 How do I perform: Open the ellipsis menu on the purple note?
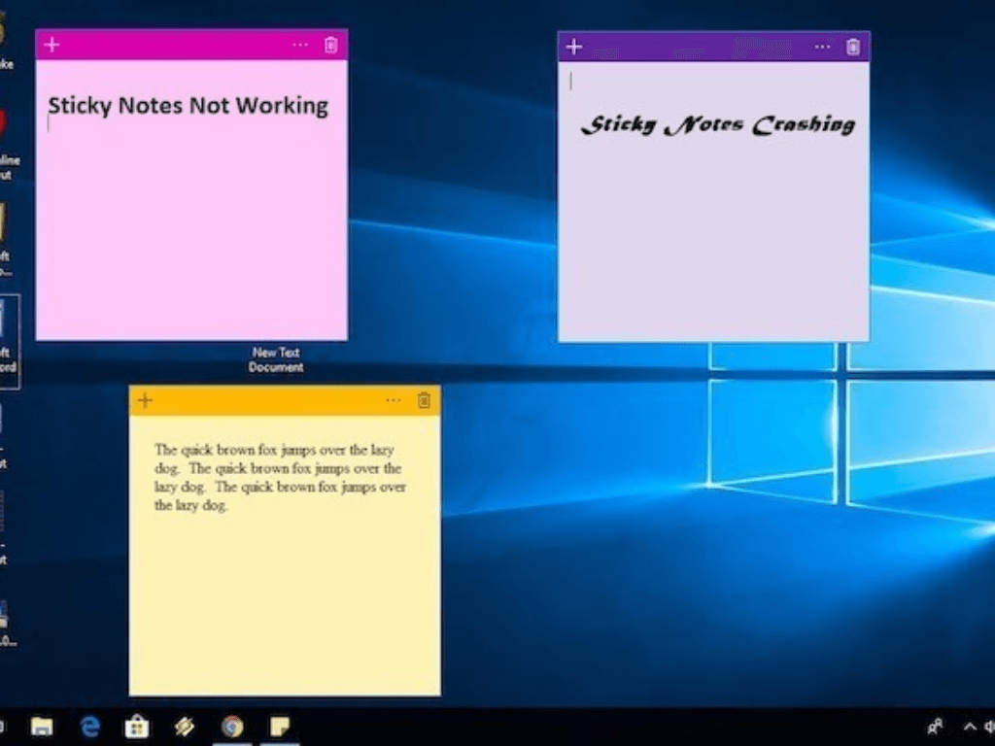[822, 47]
